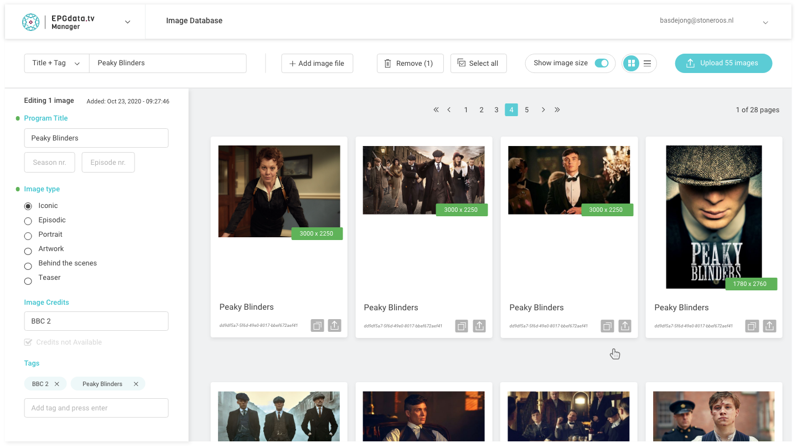Viewport: 797px width, 448px height.
Task: Go to the first page of results
Action: (436, 110)
